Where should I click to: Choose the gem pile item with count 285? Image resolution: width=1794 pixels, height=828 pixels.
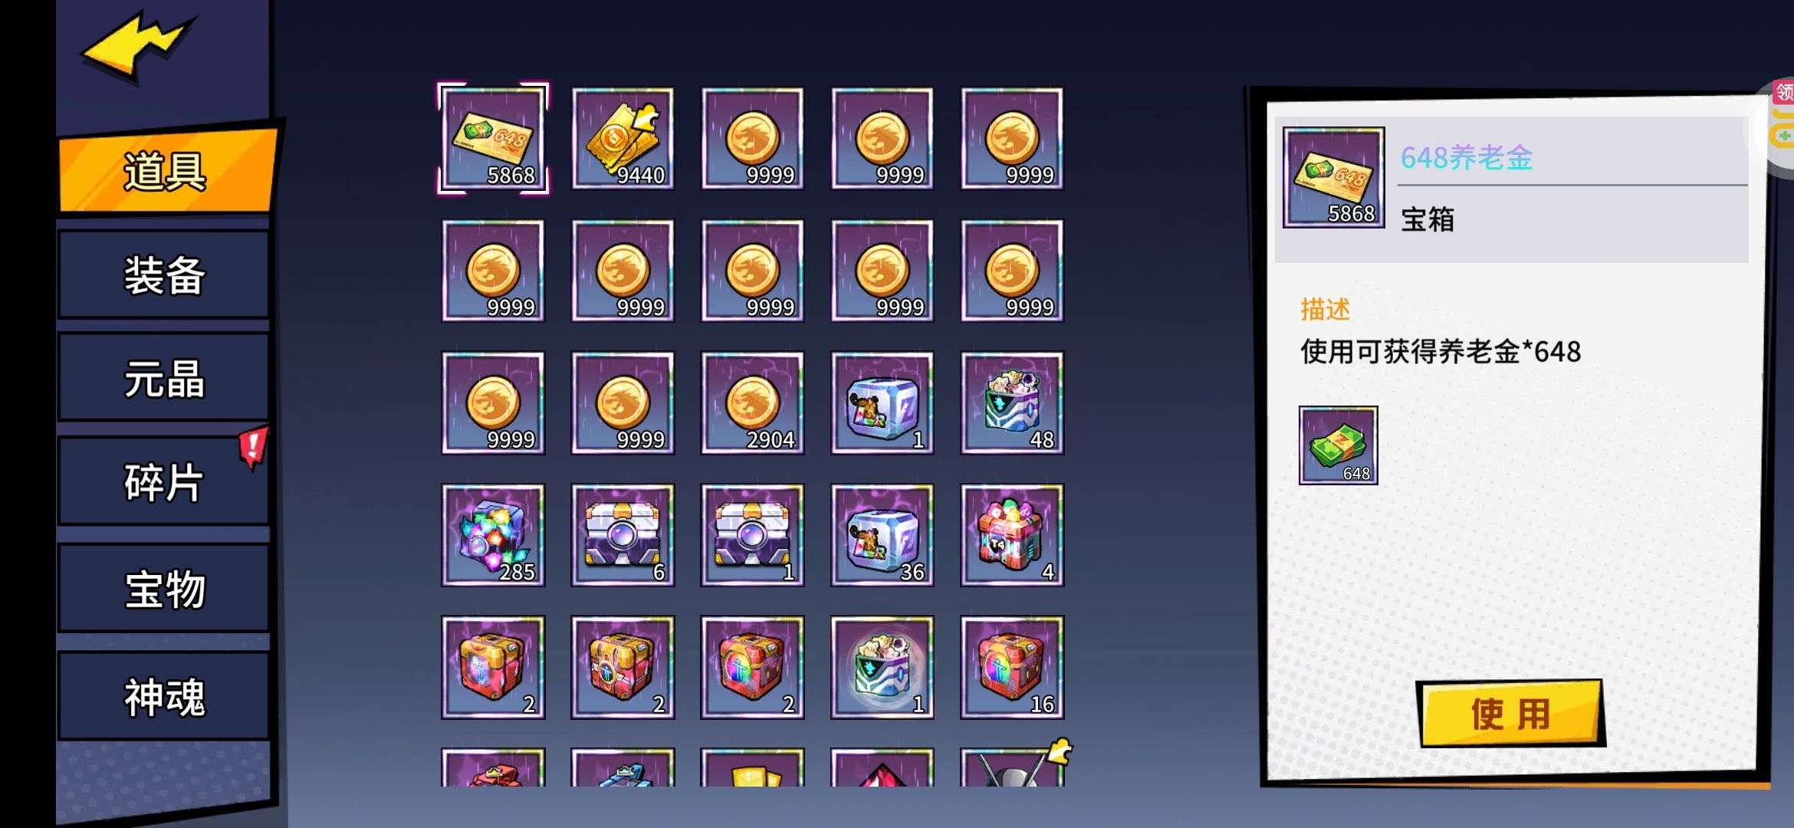click(x=493, y=535)
